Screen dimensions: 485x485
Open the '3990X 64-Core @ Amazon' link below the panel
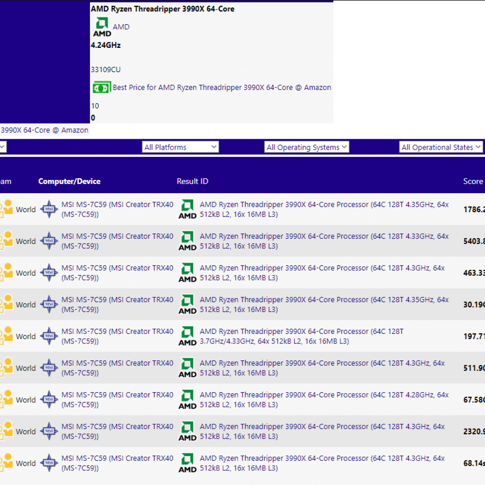tap(44, 130)
